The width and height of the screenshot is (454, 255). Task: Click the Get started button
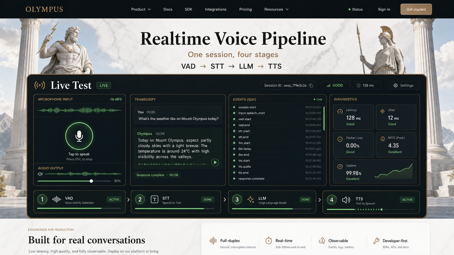point(416,9)
